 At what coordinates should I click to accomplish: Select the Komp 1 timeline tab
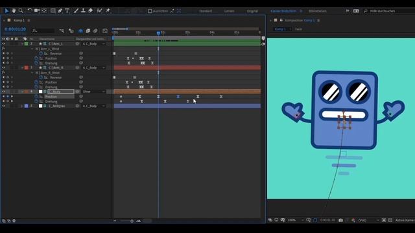pos(19,20)
